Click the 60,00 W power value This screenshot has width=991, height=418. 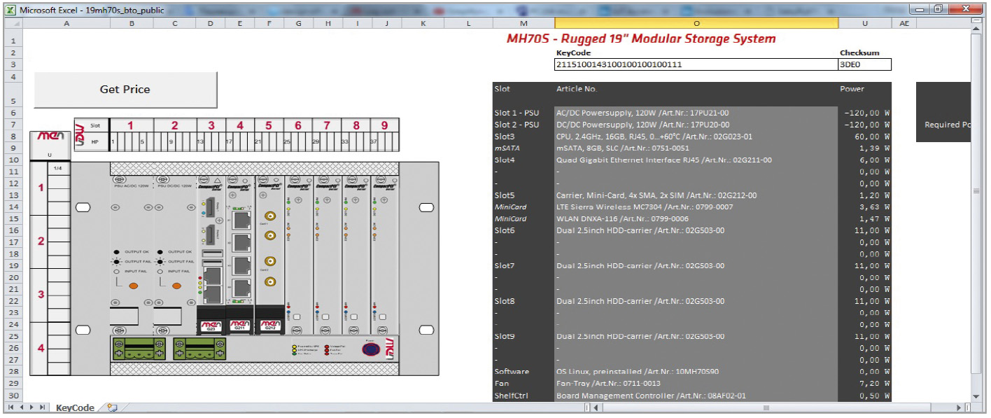[x=872, y=137]
